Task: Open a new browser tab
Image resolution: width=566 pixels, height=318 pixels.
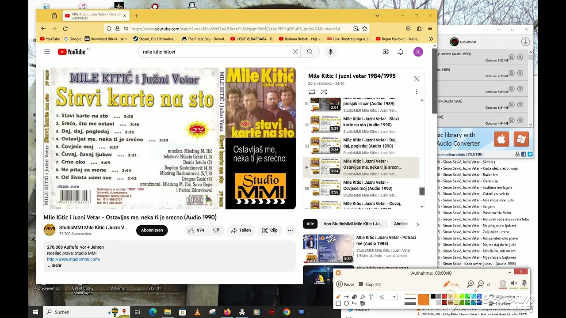Action: tap(136, 16)
